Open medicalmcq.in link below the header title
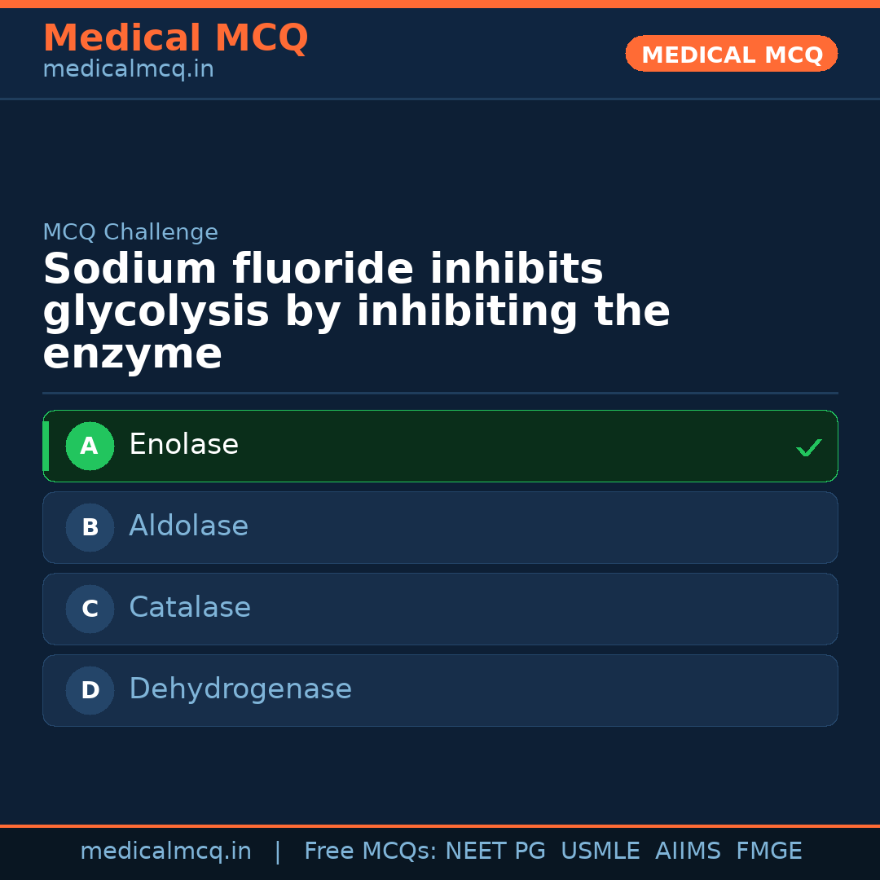 (128, 69)
